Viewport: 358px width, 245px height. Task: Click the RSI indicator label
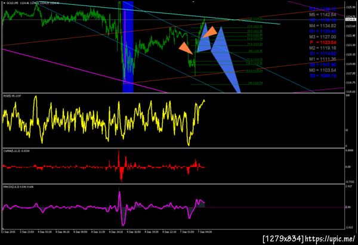point(12,96)
